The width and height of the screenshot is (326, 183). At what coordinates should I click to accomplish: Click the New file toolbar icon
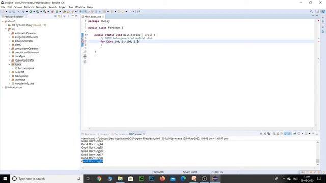[3, 12]
